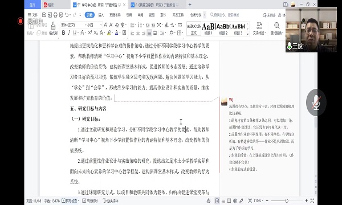Image resolution: width=342 pixels, height=205 pixels.
Task: Redo the last action
Action: click(x=74, y=15)
